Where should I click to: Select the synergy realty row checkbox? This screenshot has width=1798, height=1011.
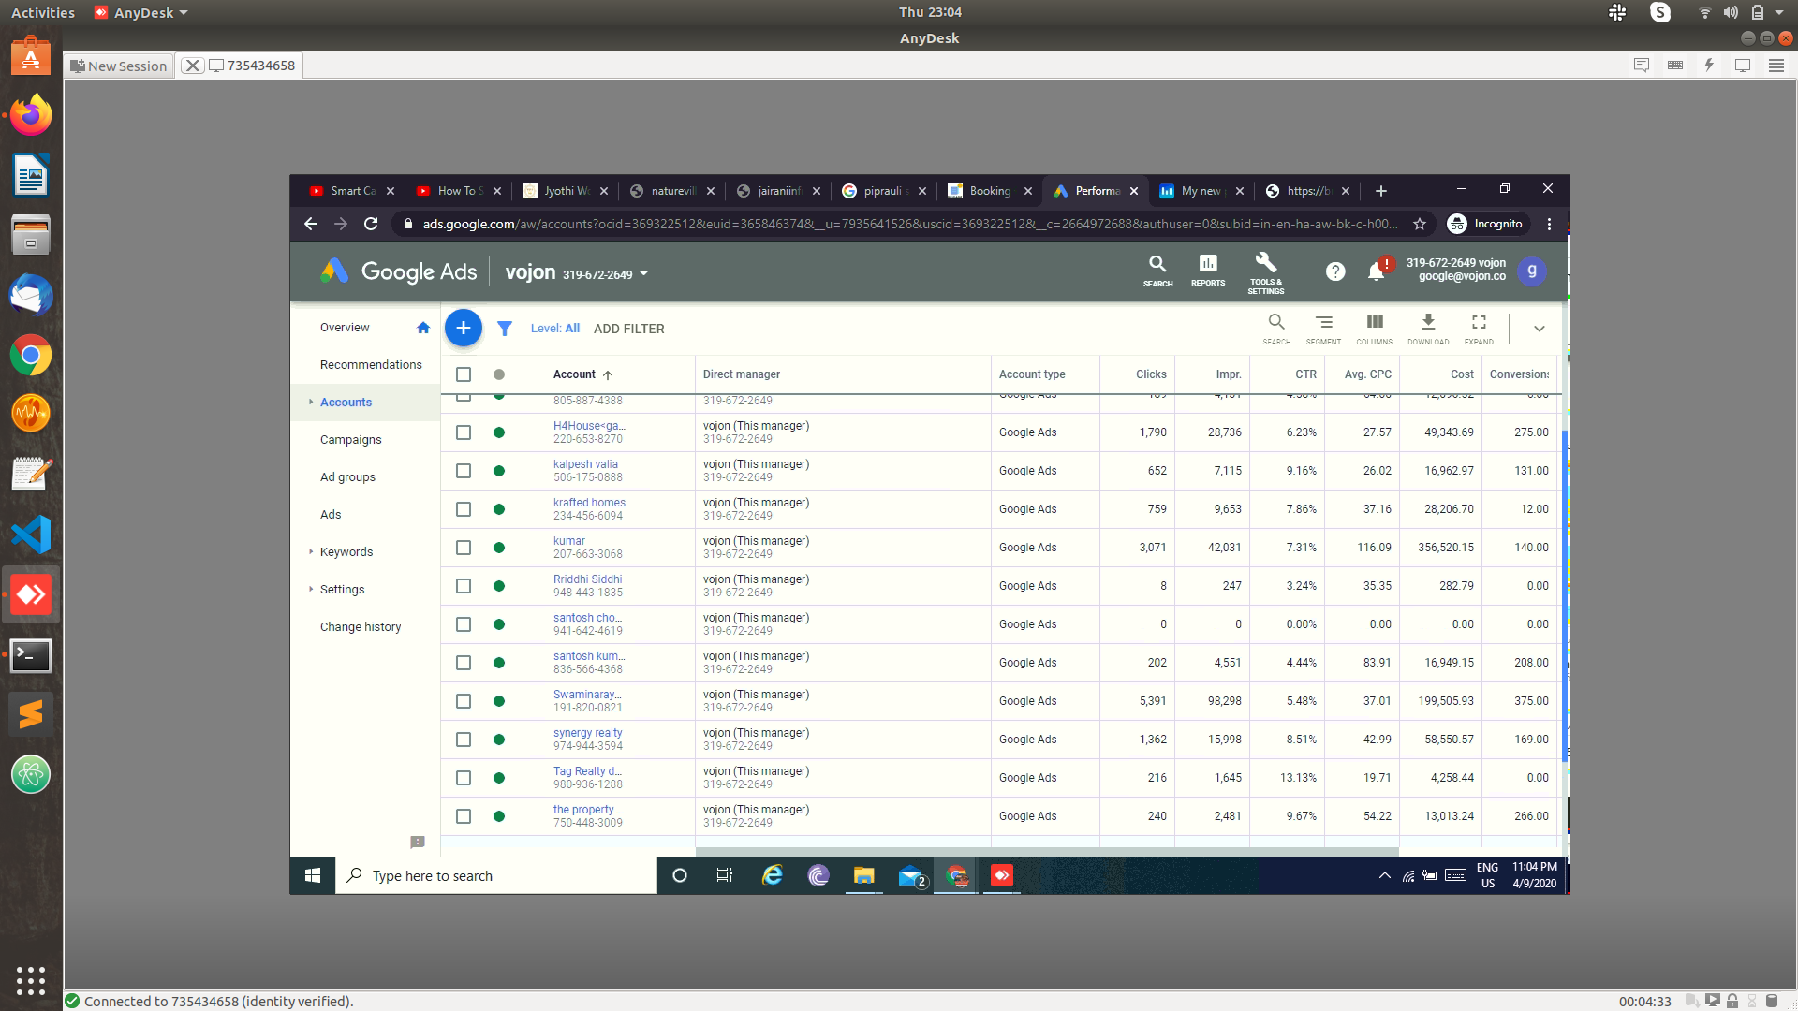[464, 740]
